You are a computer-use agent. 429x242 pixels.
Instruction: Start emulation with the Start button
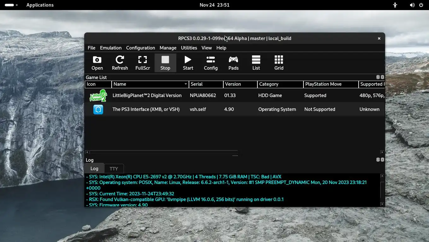coord(188,63)
